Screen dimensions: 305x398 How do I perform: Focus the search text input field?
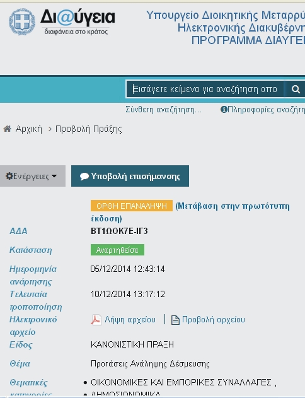point(205,89)
